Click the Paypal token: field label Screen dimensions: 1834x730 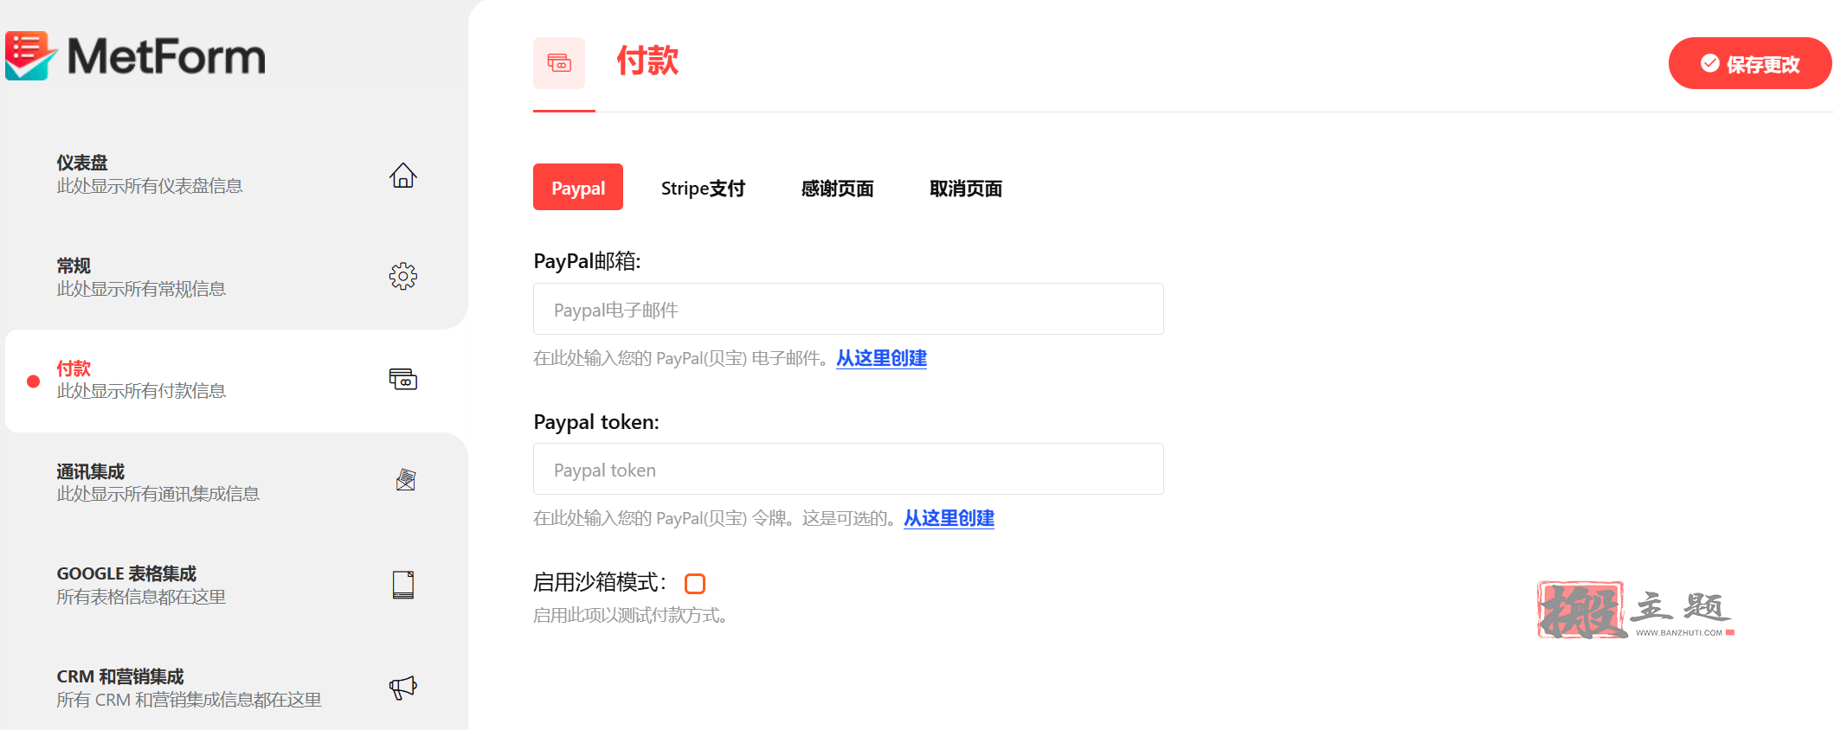pos(596,422)
